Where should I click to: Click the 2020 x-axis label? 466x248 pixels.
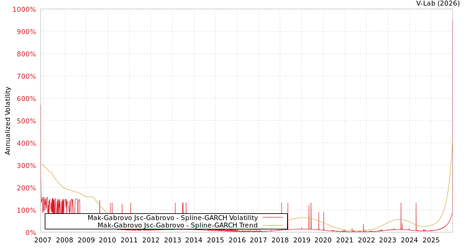tap(323, 240)
